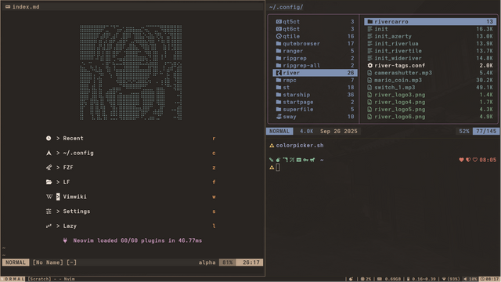Screen dimensions: 501x282
Task: Click the telescope icon beside FZF
Action: pos(49,167)
